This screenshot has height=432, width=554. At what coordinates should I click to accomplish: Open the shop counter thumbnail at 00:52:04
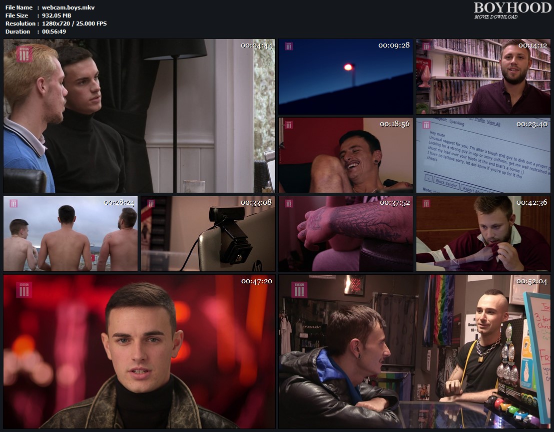point(414,351)
